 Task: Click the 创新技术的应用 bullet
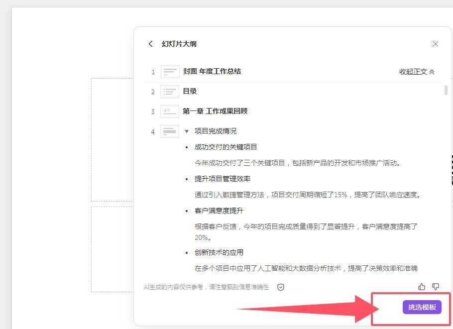[219, 252]
